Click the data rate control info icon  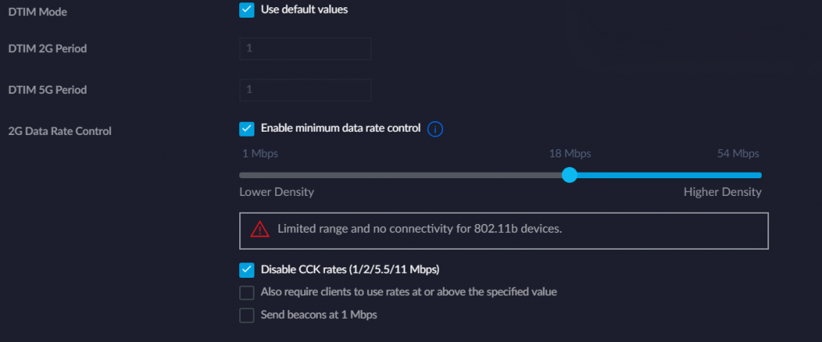click(x=436, y=129)
